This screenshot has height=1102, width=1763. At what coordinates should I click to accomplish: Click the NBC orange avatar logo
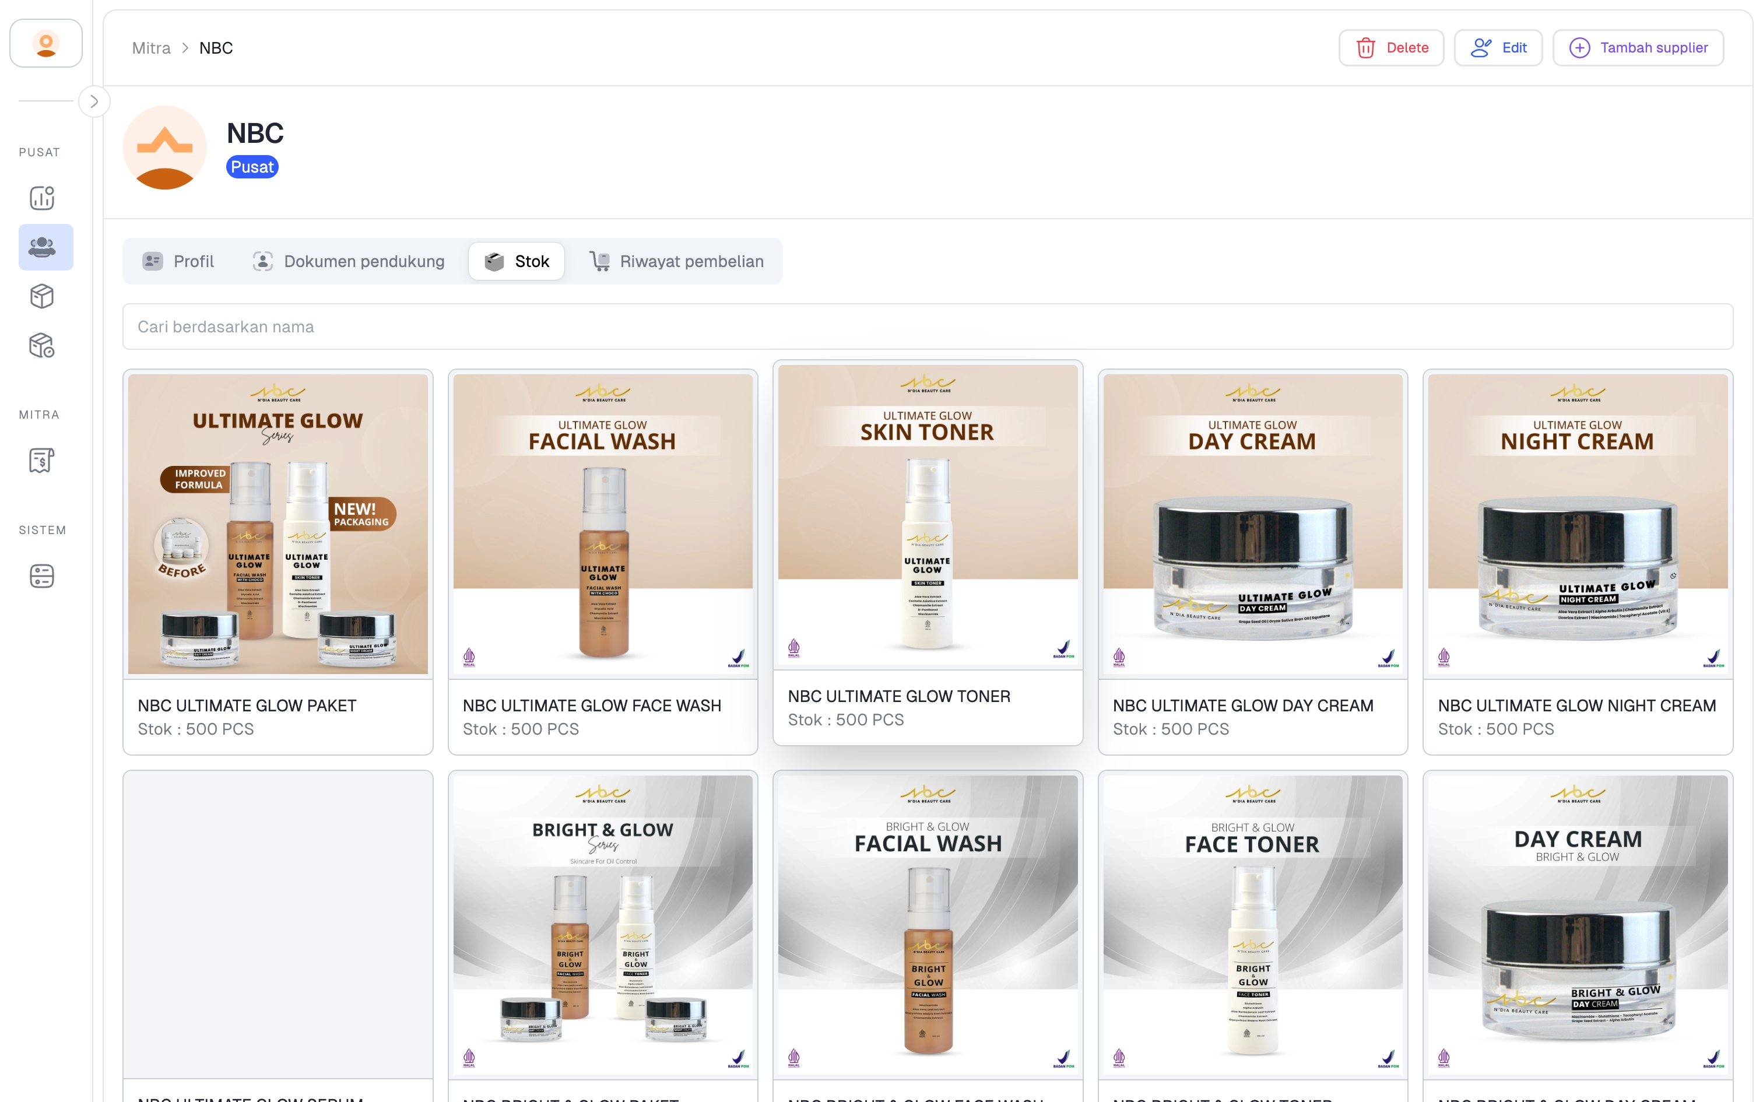coord(164,148)
